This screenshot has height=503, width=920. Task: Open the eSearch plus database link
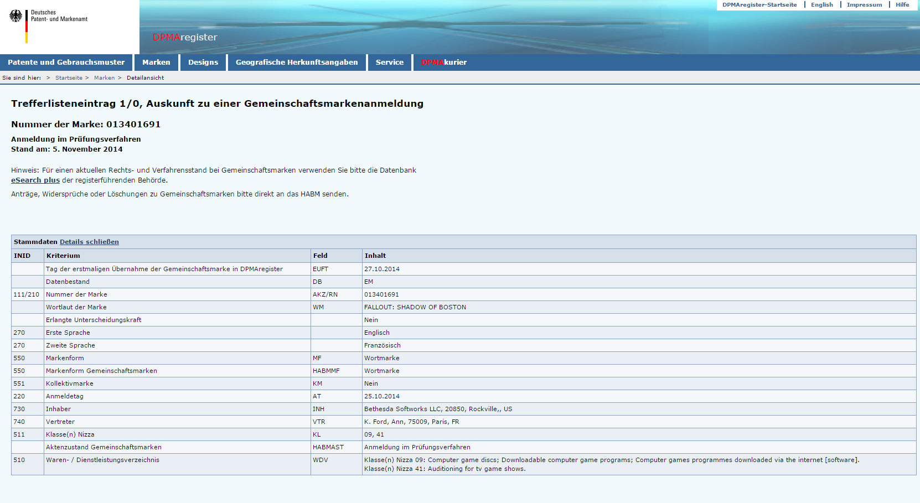pyautogui.click(x=35, y=180)
